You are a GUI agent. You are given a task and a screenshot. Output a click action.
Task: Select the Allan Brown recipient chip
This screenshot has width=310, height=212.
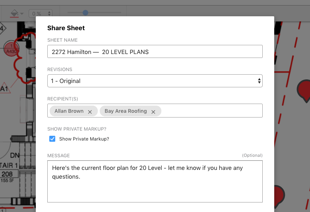click(x=69, y=111)
